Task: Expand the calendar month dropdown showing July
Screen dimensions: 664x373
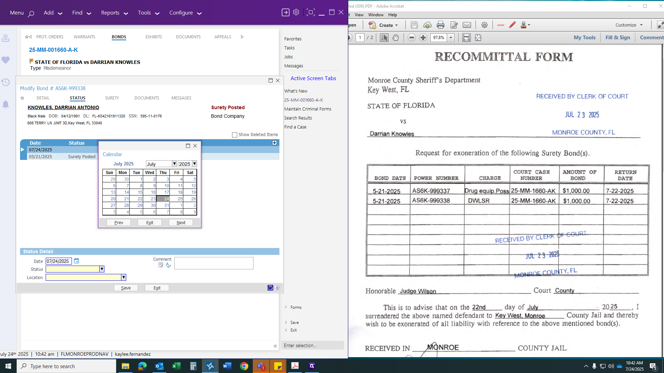Action: pos(174,164)
